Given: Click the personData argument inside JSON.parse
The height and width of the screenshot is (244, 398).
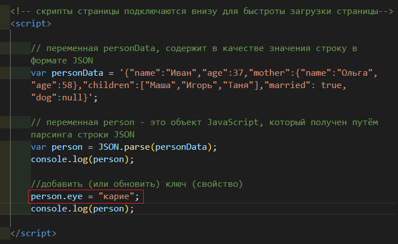Looking at the screenshot, I should pos(181,147).
